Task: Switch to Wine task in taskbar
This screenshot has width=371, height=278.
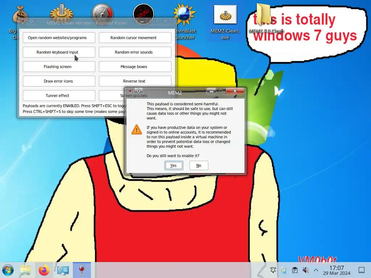Action: [x=82, y=270]
